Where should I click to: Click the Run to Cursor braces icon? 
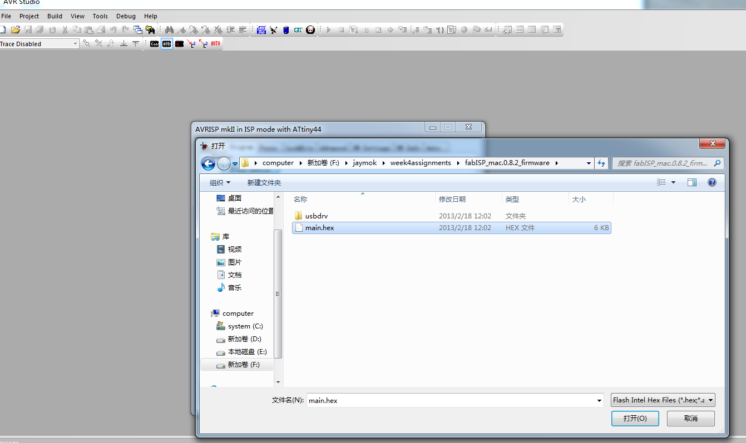pyautogui.click(x=440, y=30)
